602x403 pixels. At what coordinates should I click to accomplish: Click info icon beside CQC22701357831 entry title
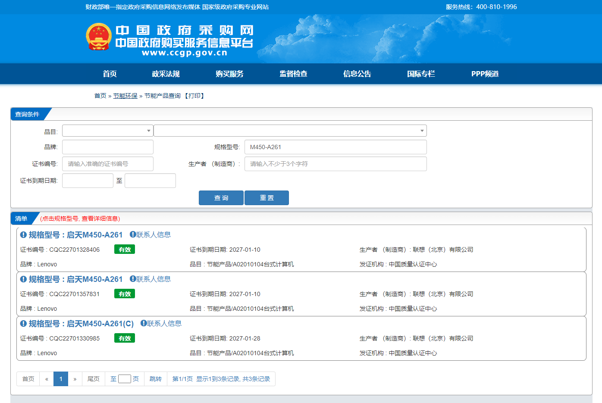[23, 279]
